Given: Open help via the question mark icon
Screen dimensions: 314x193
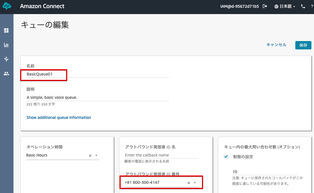Looking at the screenshot, I should click(312, 6).
